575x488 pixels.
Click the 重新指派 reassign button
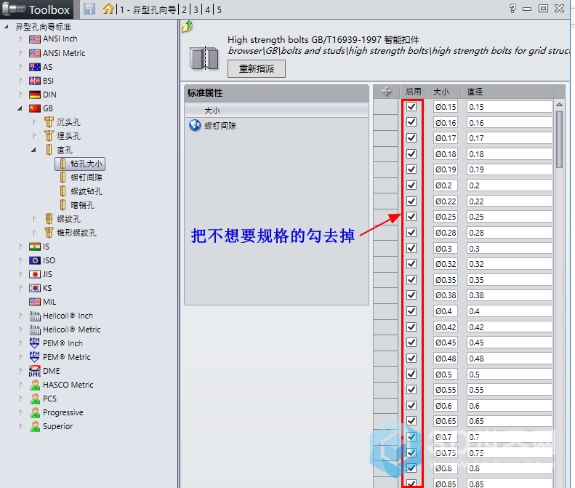pyautogui.click(x=257, y=68)
